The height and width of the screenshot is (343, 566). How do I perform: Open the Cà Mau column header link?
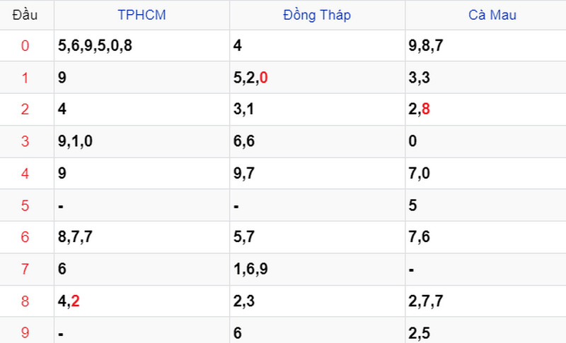(492, 15)
